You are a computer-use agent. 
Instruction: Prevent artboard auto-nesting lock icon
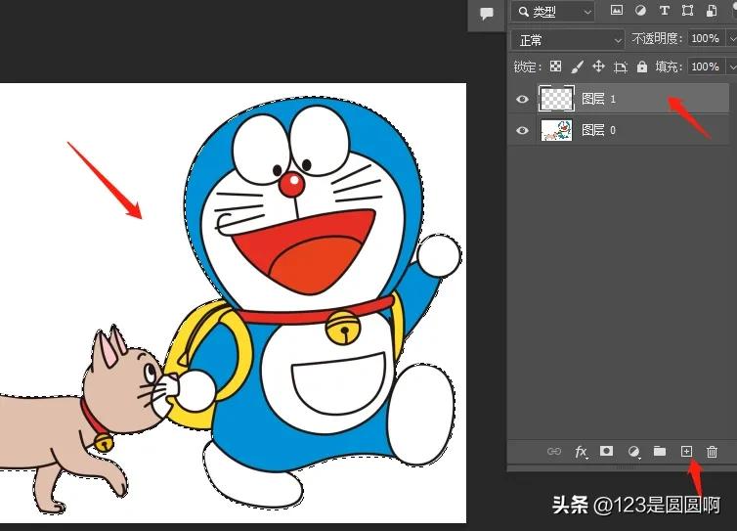click(621, 67)
